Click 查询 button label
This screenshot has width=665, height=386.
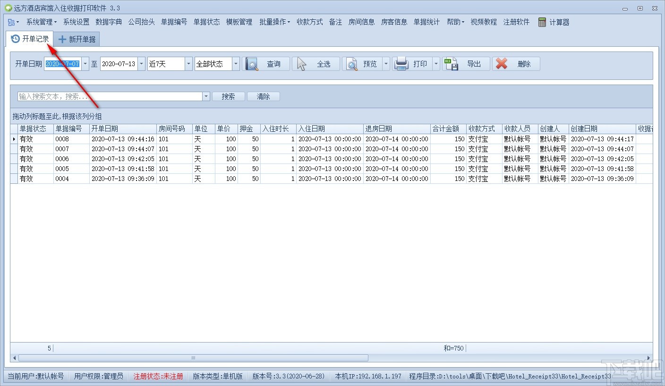pos(274,64)
